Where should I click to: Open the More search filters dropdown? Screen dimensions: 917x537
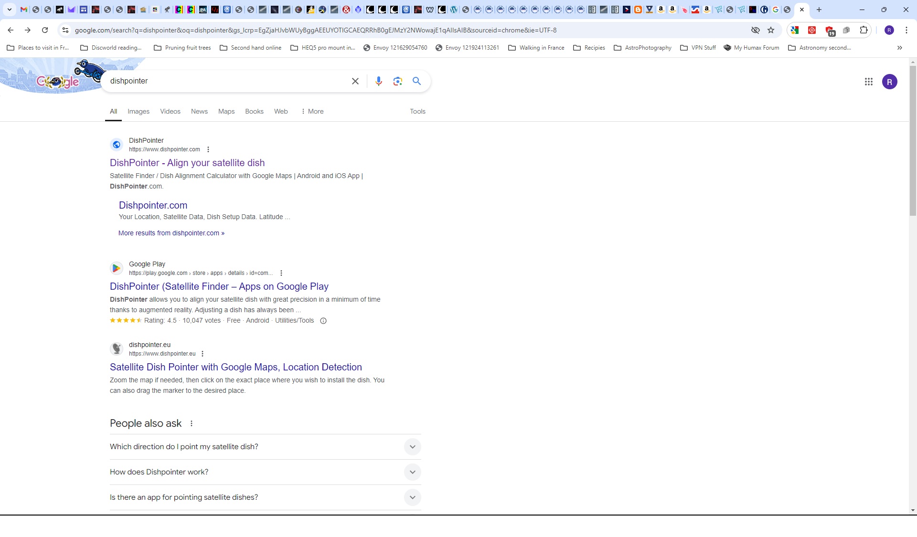tap(312, 111)
